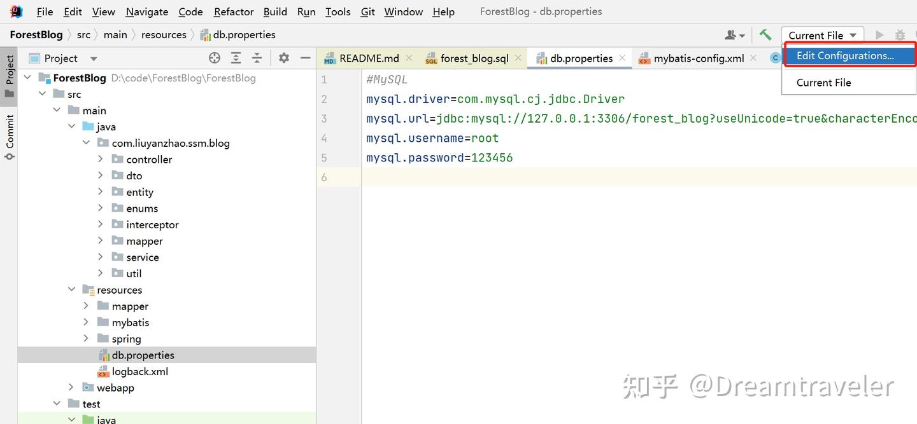The width and height of the screenshot is (917, 424).
Task: Open the Project view dropdown
Action: (94, 58)
